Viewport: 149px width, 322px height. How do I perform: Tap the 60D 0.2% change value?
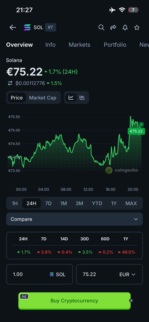tap(106, 252)
